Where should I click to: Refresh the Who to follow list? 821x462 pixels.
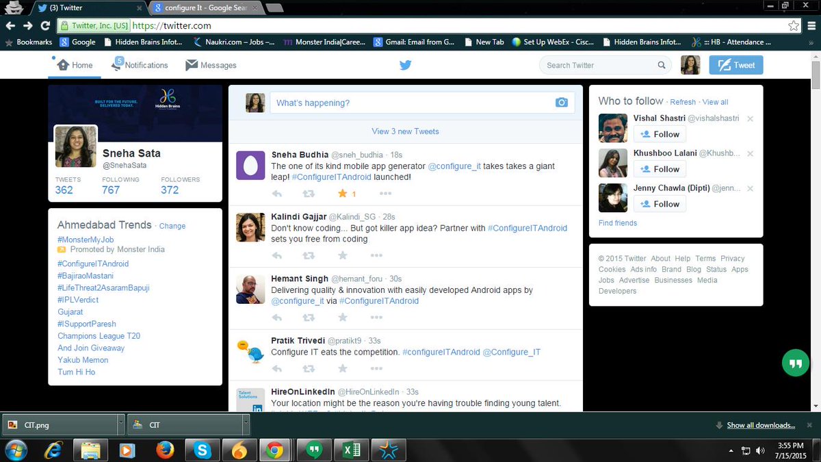click(683, 102)
